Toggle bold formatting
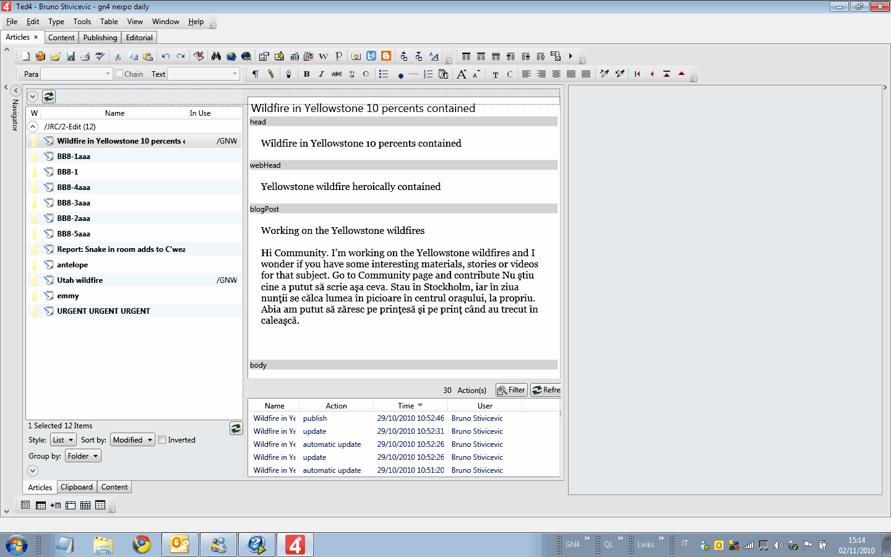The image size is (891, 557). [x=306, y=74]
